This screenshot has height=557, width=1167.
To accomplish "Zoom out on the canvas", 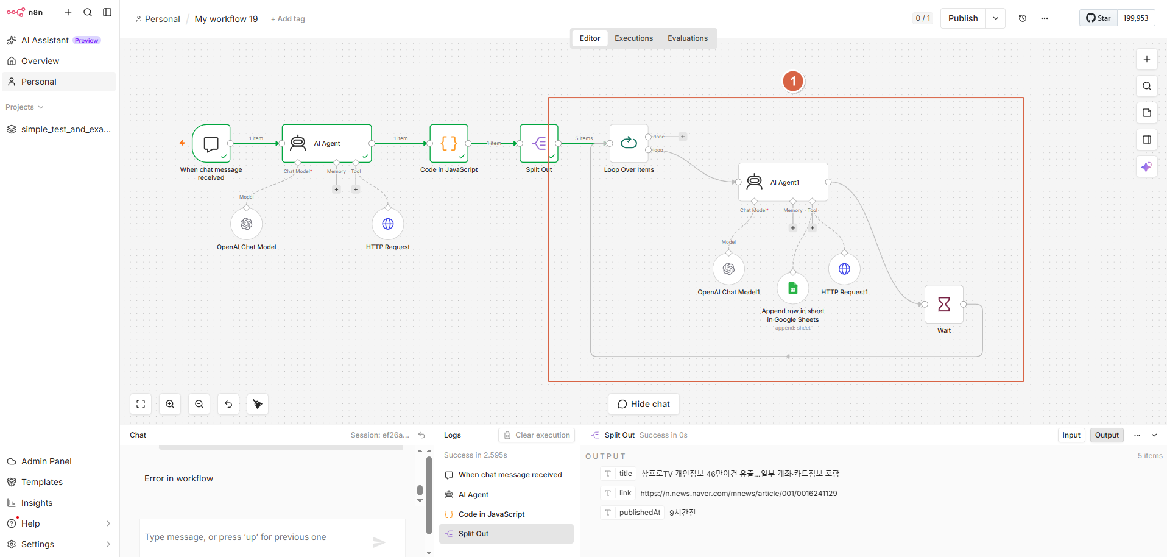I will (199, 404).
